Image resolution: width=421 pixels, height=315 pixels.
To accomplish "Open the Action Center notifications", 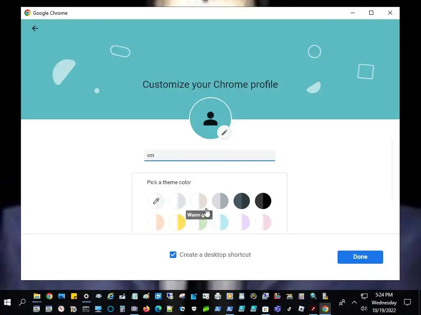I will point(407,302).
